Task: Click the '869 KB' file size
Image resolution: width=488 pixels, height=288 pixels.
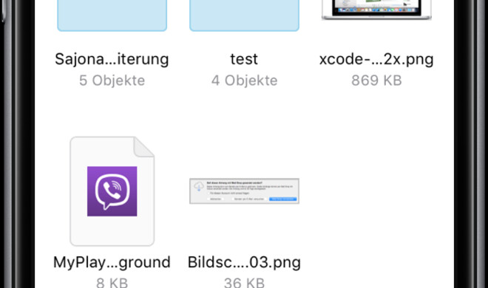Action: (x=376, y=80)
